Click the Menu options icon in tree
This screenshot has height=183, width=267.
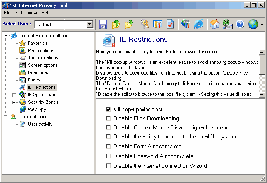(23, 50)
